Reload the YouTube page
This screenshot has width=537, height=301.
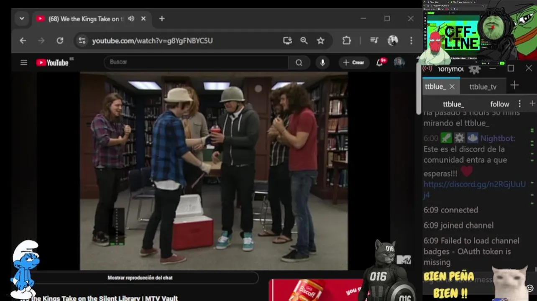60,41
